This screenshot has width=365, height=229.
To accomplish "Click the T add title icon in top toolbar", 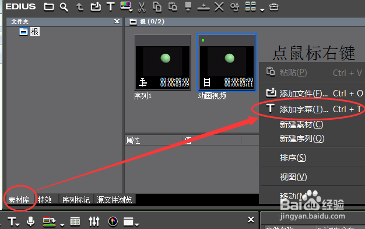I will (x=111, y=6).
